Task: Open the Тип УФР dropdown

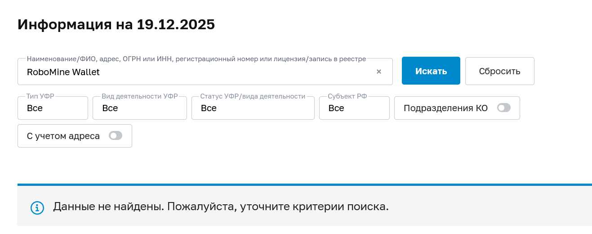Action: click(53, 108)
